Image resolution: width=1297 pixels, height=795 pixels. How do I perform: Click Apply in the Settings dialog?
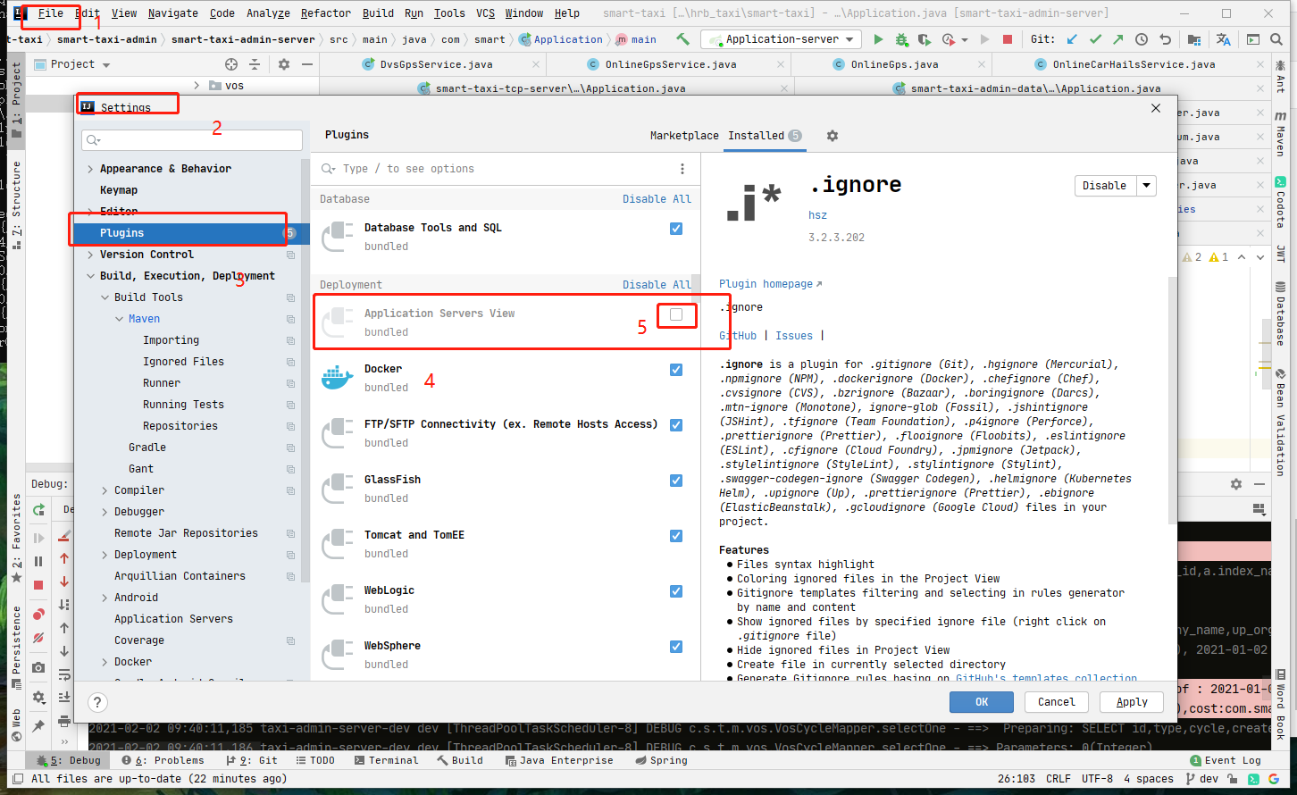[x=1132, y=702]
